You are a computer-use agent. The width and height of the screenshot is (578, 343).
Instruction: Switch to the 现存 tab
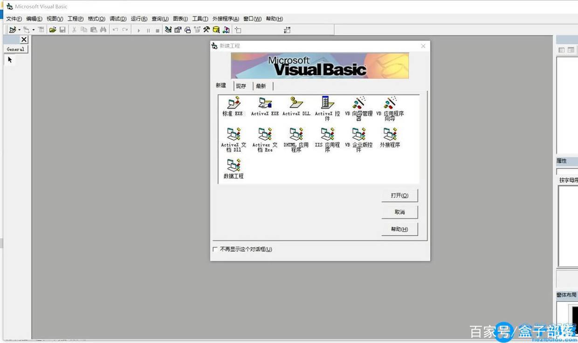(241, 86)
